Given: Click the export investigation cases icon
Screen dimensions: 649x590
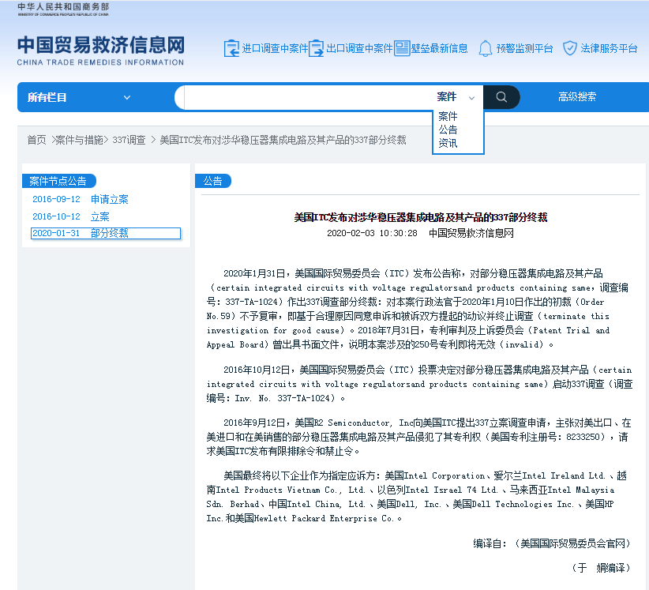Looking at the screenshot, I should (317, 48).
